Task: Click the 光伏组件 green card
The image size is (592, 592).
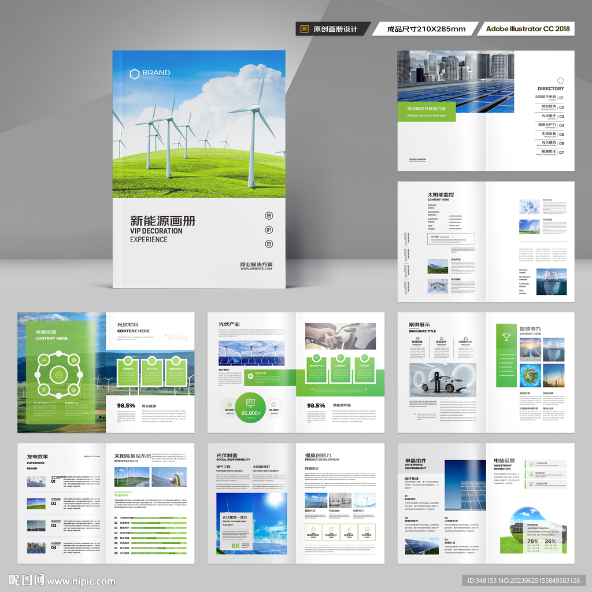Action: (364, 369)
